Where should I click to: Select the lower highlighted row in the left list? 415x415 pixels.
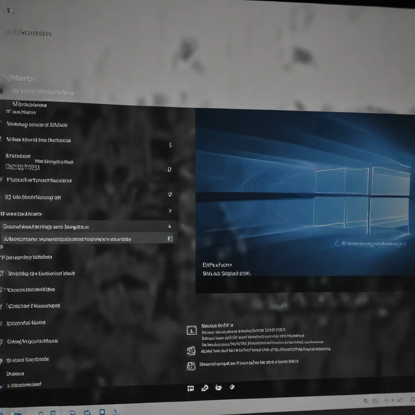click(88, 238)
